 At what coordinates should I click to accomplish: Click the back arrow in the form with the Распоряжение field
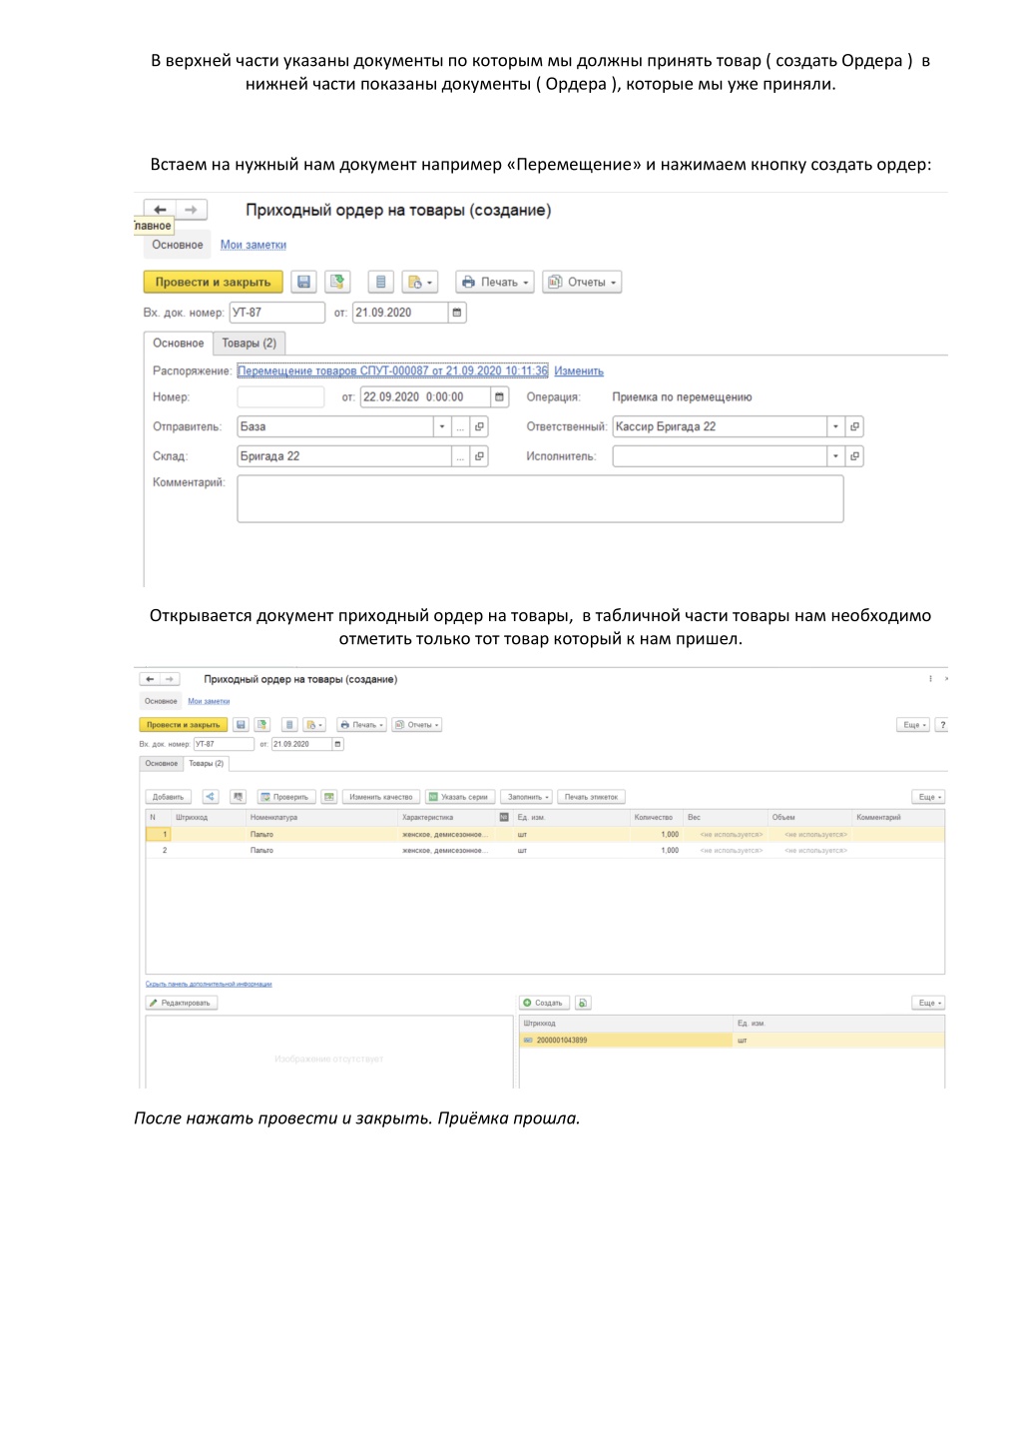click(160, 210)
